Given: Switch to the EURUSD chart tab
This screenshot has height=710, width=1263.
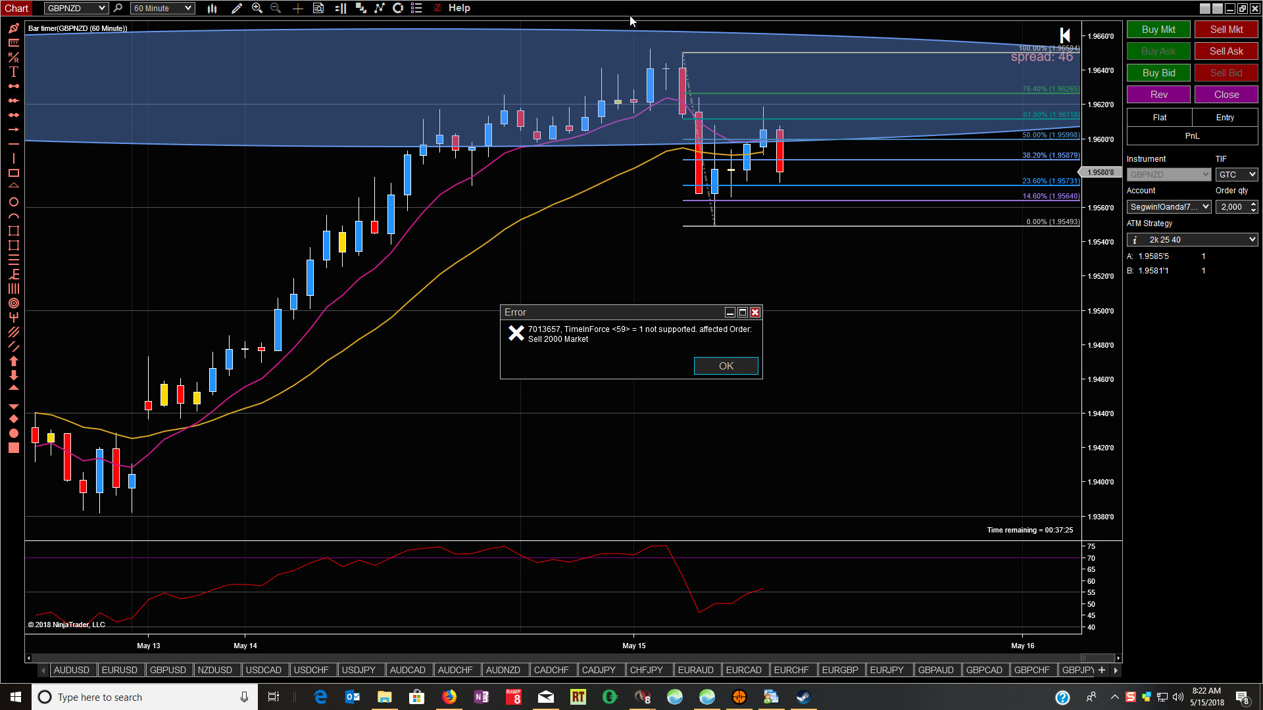Looking at the screenshot, I should pos(119,670).
